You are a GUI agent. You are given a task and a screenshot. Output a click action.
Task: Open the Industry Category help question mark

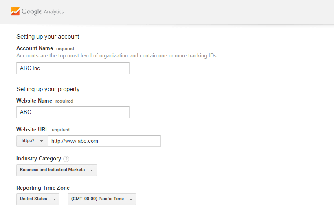click(x=66, y=159)
